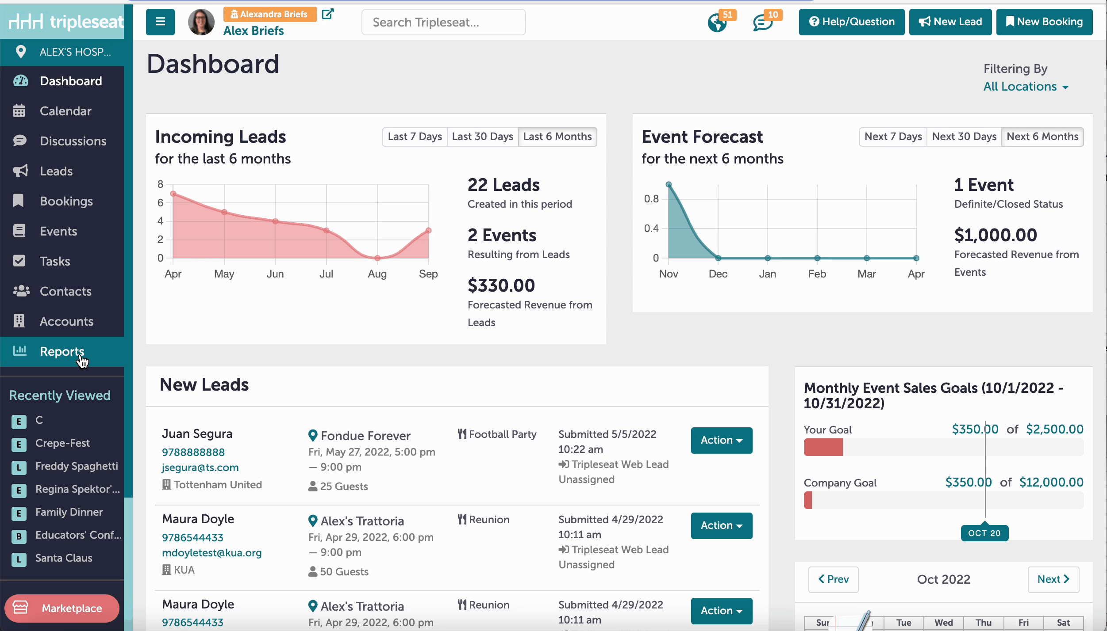This screenshot has width=1107, height=631.
Task: Open Action dropdown for Juan Segura lead
Action: tap(722, 440)
